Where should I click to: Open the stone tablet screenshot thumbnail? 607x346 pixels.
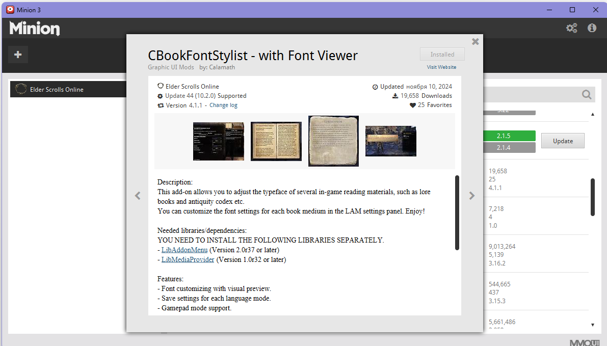[x=333, y=141]
